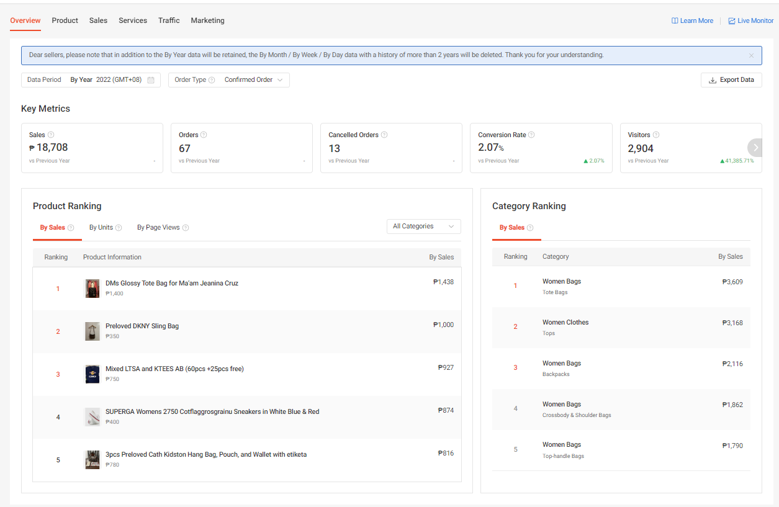Expand the All Categories filter dropdown
The height and width of the screenshot is (507, 779).
coord(423,227)
